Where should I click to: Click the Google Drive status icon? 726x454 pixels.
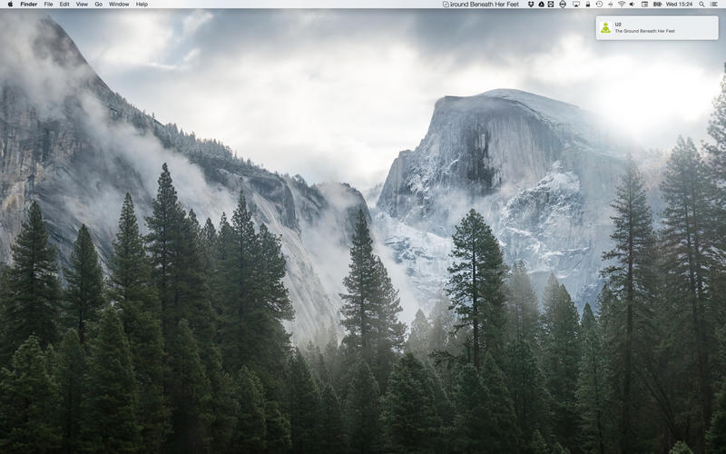(x=541, y=4)
